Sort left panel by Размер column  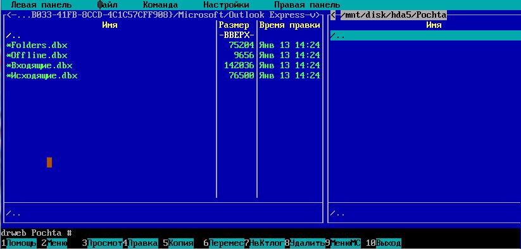234,25
